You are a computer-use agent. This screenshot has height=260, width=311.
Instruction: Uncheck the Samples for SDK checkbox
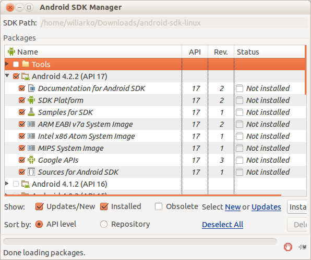coord(22,112)
